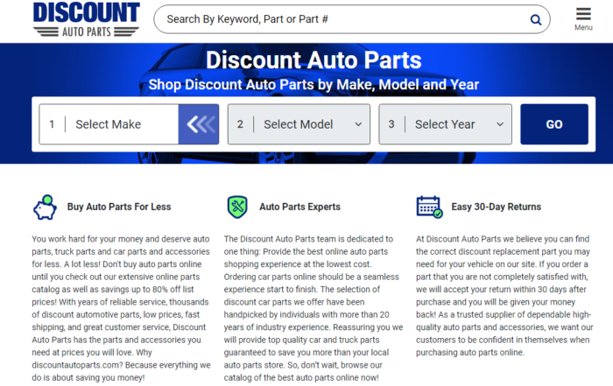
Task: Expand the Select Year dropdown
Action: 445,124
